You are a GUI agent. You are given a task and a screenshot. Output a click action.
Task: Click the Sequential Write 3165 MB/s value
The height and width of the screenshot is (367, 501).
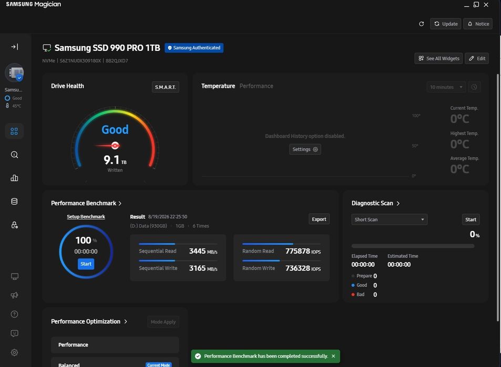(x=203, y=268)
